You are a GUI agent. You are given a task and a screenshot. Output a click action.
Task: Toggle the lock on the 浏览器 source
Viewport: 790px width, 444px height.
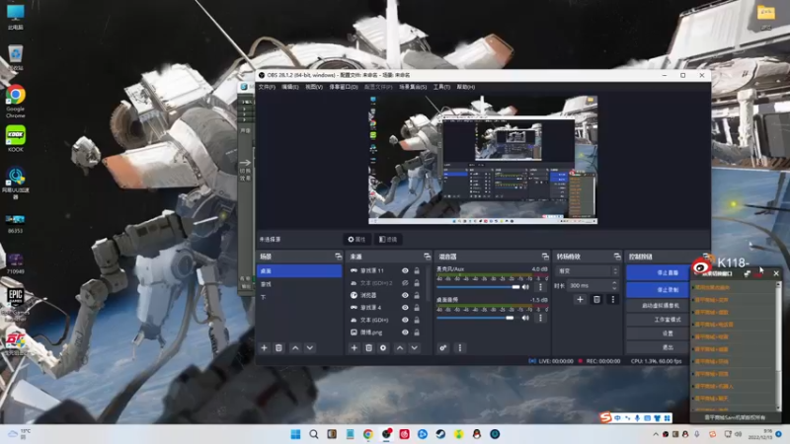pos(417,295)
